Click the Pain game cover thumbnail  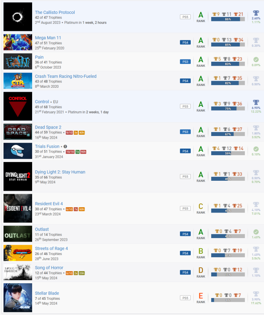[18, 61]
